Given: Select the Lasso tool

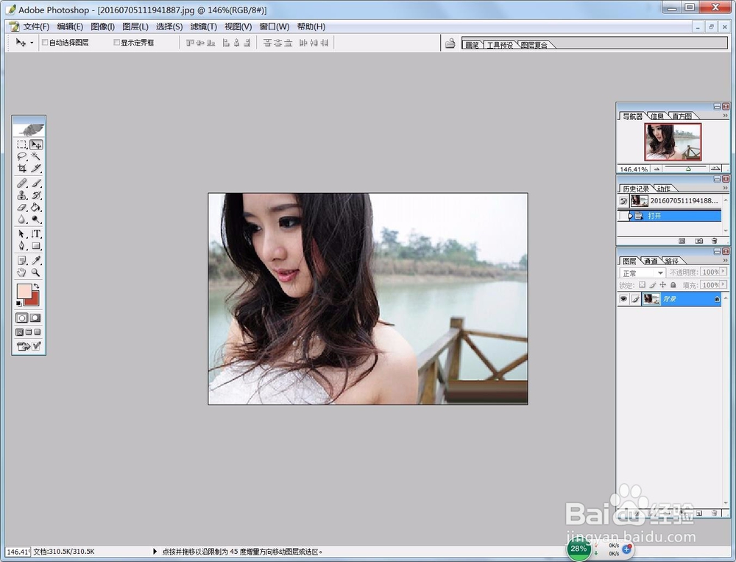Looking at the screenshot, I should pos(21,156).
